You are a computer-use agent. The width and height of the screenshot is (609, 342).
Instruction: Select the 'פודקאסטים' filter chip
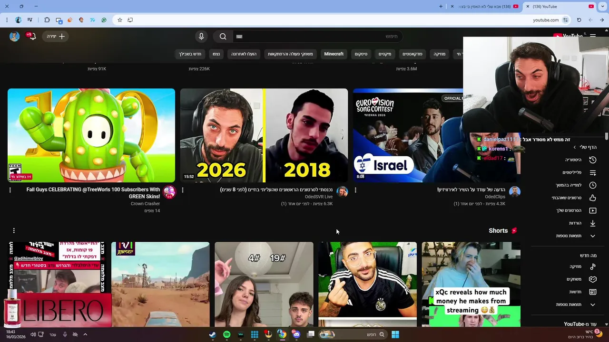(413, 54)
